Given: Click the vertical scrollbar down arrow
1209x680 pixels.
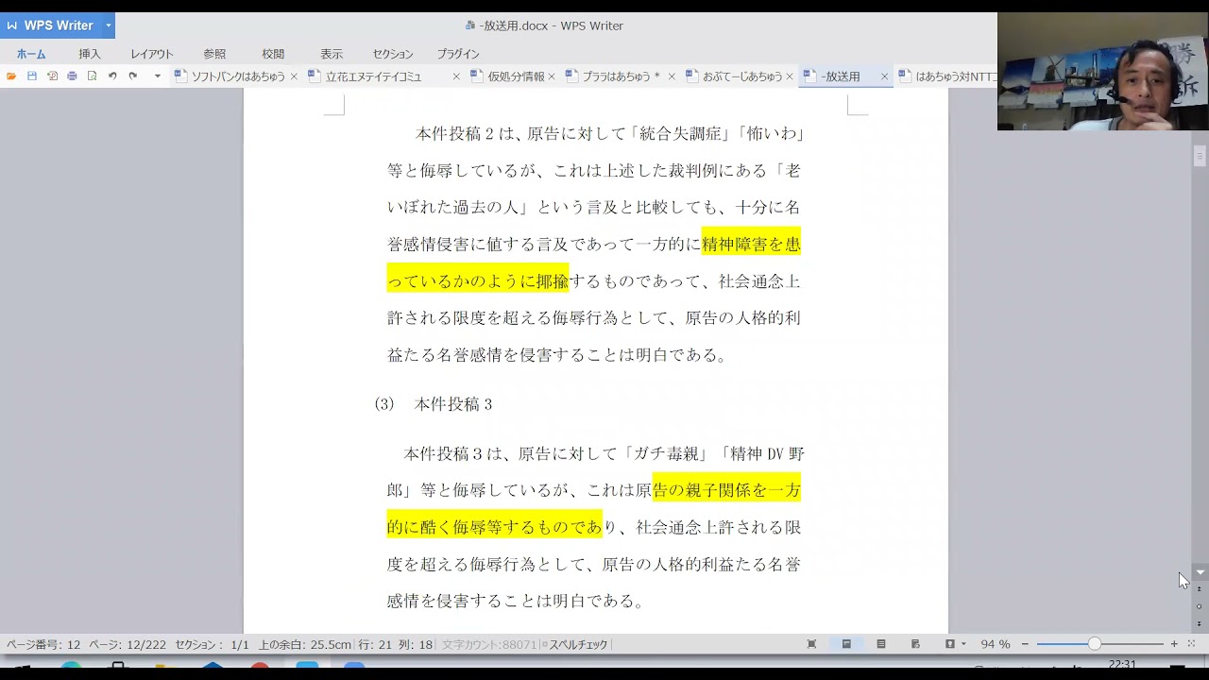Looking at the screenshot, I should click(1200, 572).
